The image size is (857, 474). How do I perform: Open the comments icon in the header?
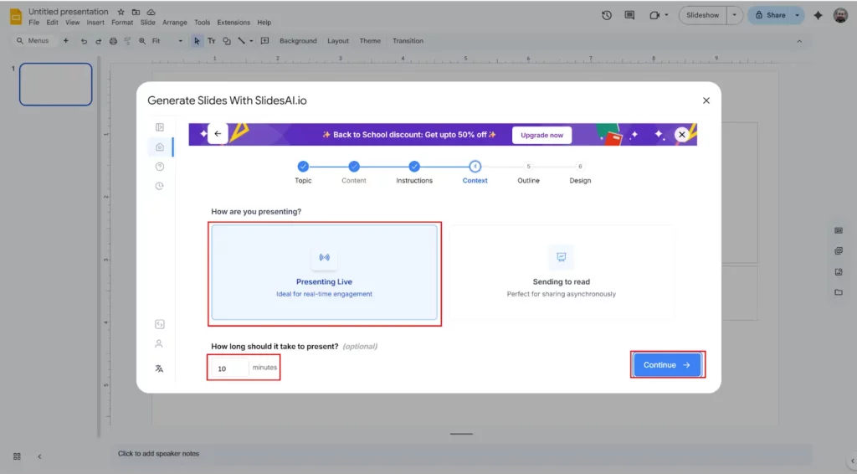629,15
